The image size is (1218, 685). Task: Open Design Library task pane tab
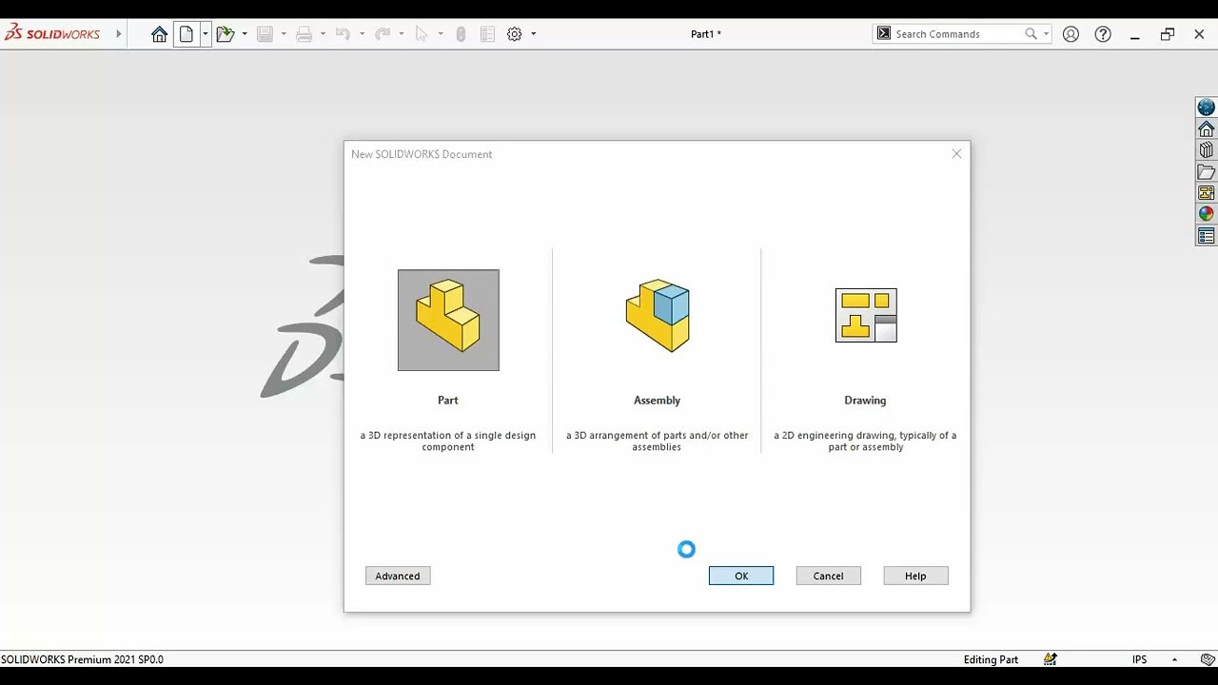pos(1207,150)
